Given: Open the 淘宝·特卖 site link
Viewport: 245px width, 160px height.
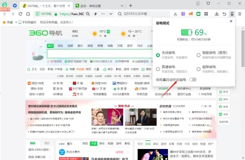Looking at the screenshot, I should 36,83.
